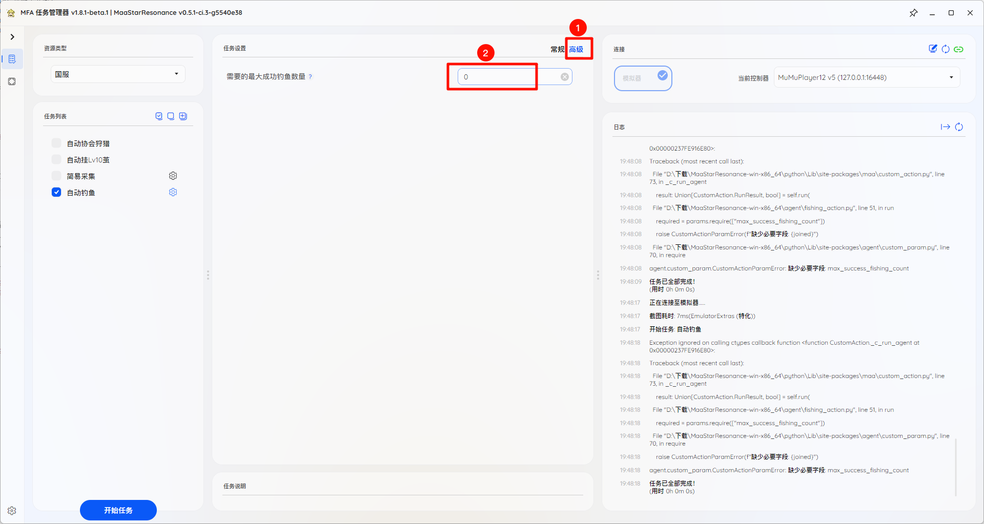Check the 自动挂Lv10茧 task

(56, 159)
